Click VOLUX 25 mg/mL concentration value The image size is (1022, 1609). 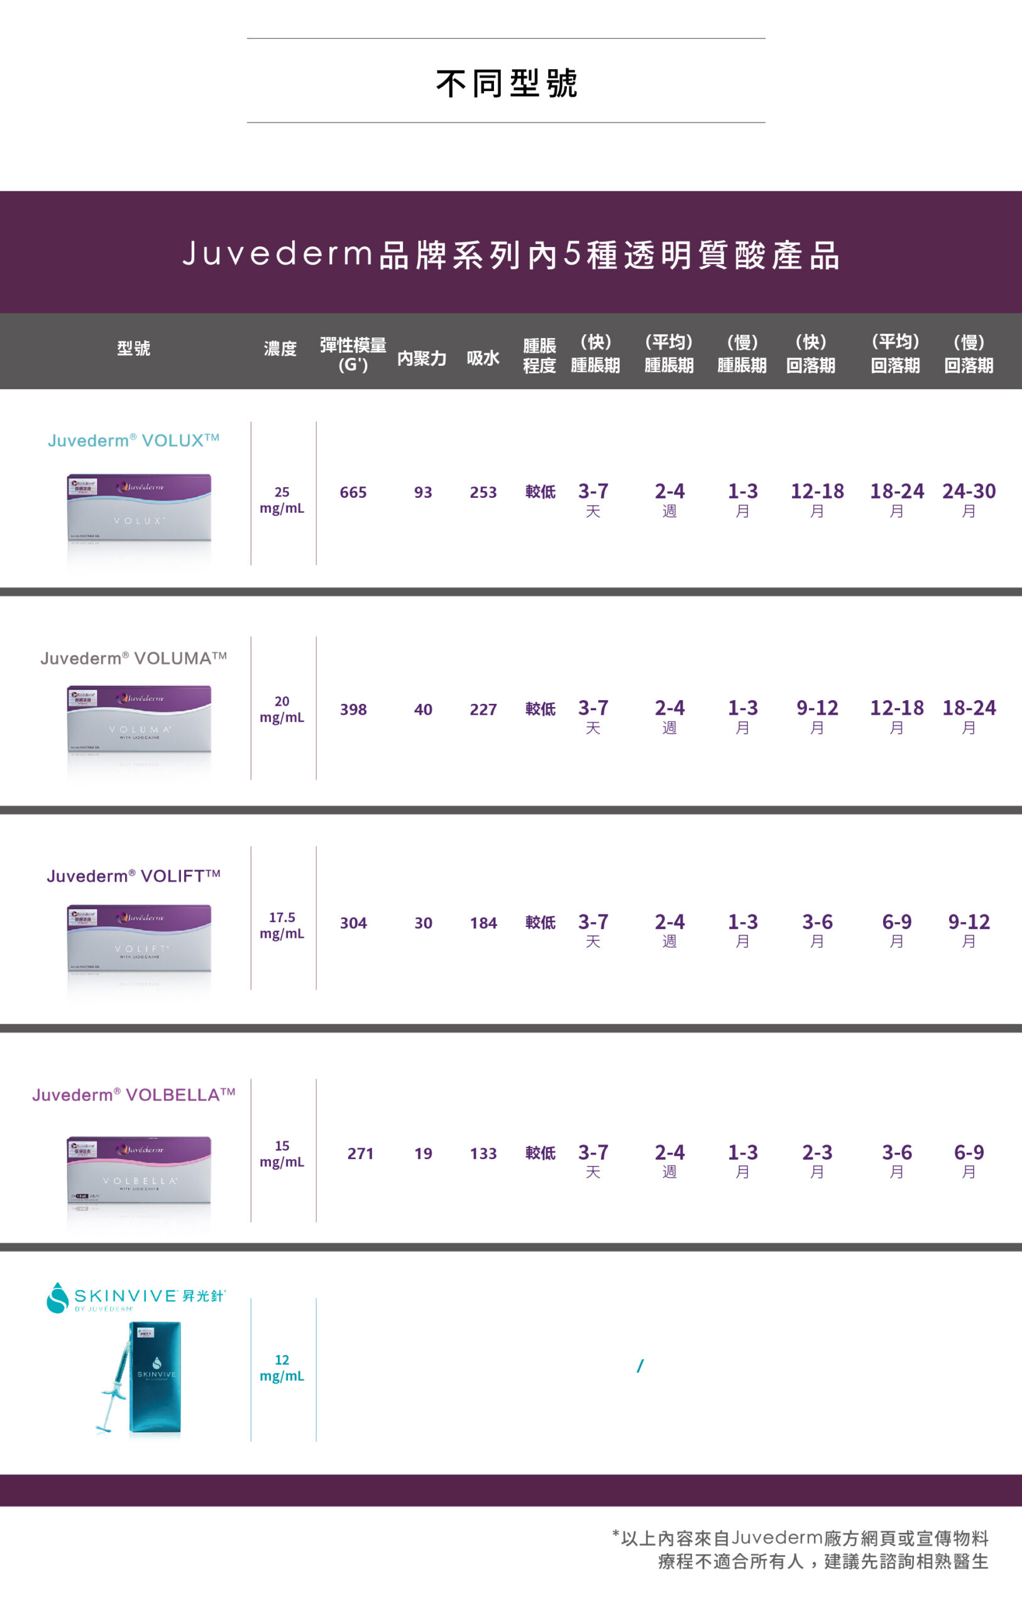click(x=282, y=500)
